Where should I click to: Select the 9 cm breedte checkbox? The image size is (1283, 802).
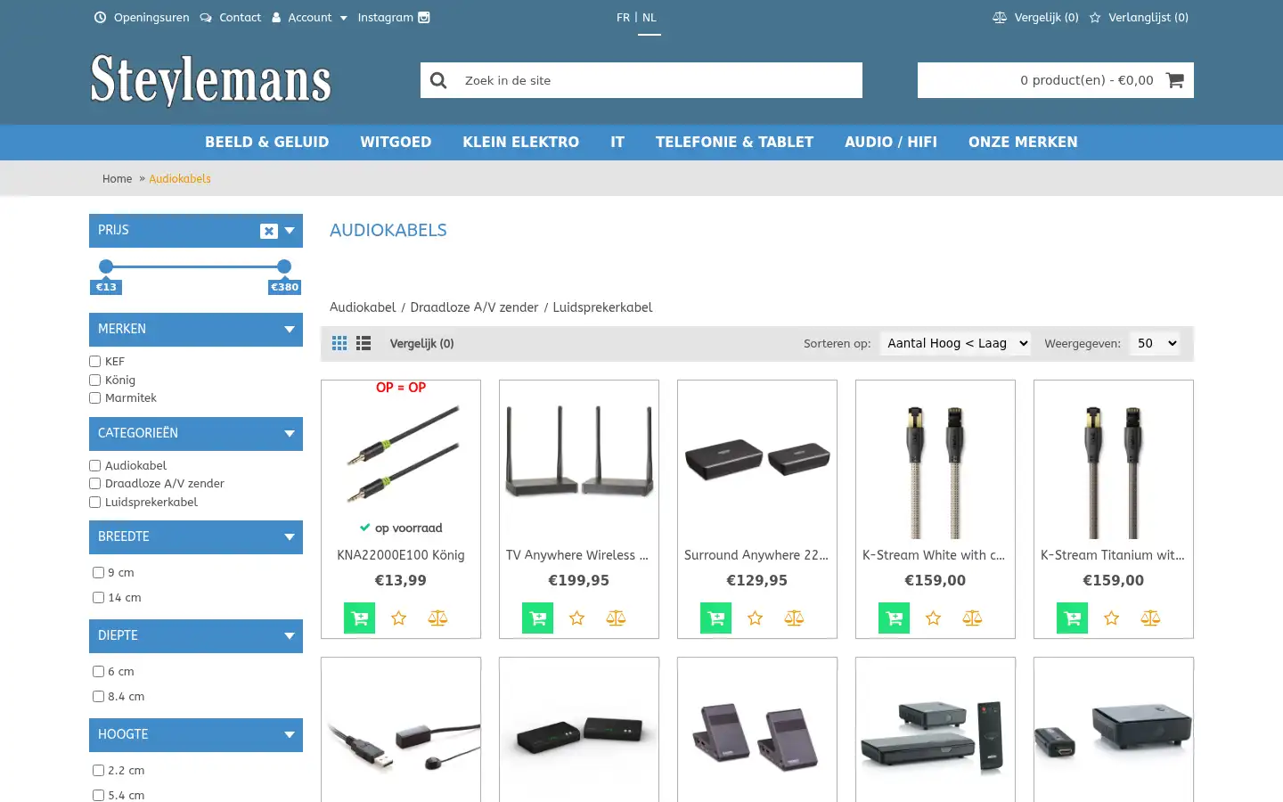[98, 572]
